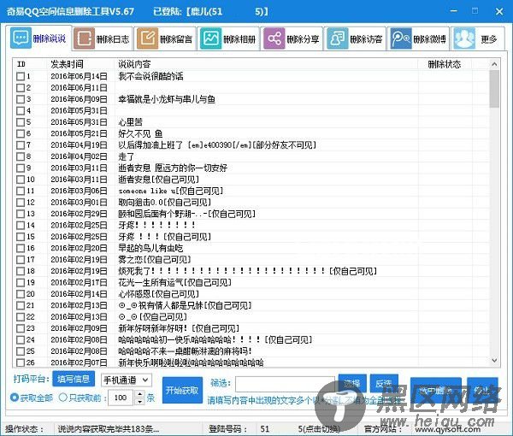The width and height of the screenshot is (513, 436).
Task: Select the entry 逝者安息 愿远方的你一切安好
Action: point(173,168)
